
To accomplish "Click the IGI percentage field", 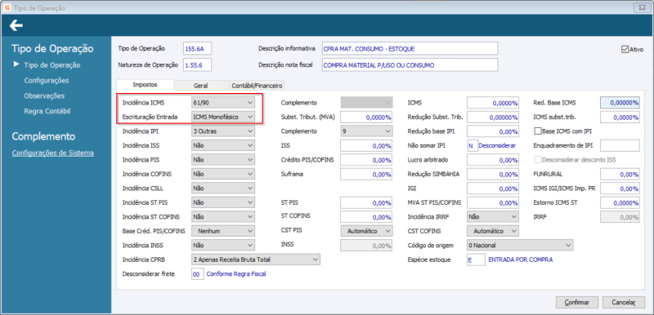I will pos(493,189).
